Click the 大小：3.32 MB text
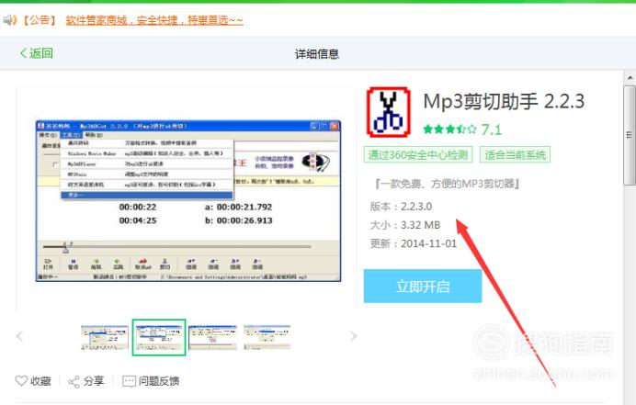The image size is (636, 405). pos(404,225)
